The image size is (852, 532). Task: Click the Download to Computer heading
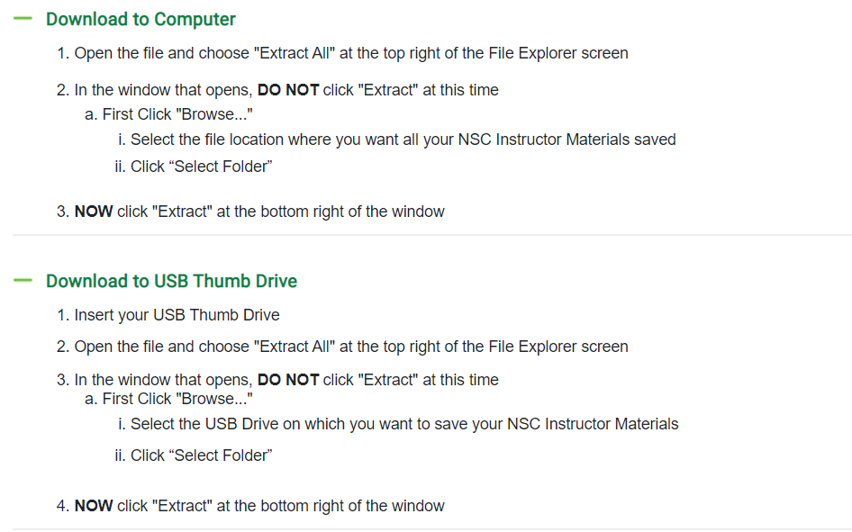(140, 19)
